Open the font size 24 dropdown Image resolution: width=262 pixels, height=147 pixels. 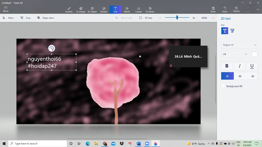pyautogui.click(x=235, y=54)
